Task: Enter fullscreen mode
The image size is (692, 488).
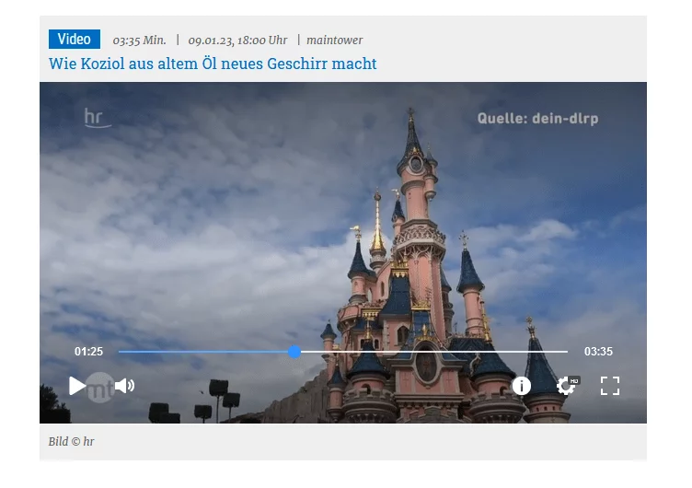Action: point(610,386)
